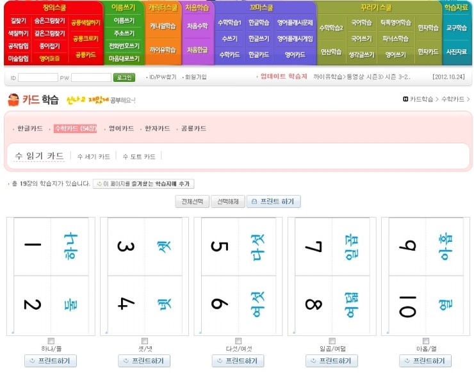Screen dimensions: 474x373
Task: Print the 일곱/여덟 card sheet
Action: (331, 361)
